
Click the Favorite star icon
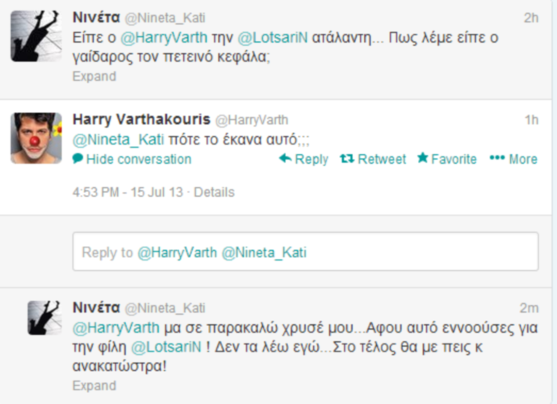tap(422, 159)
